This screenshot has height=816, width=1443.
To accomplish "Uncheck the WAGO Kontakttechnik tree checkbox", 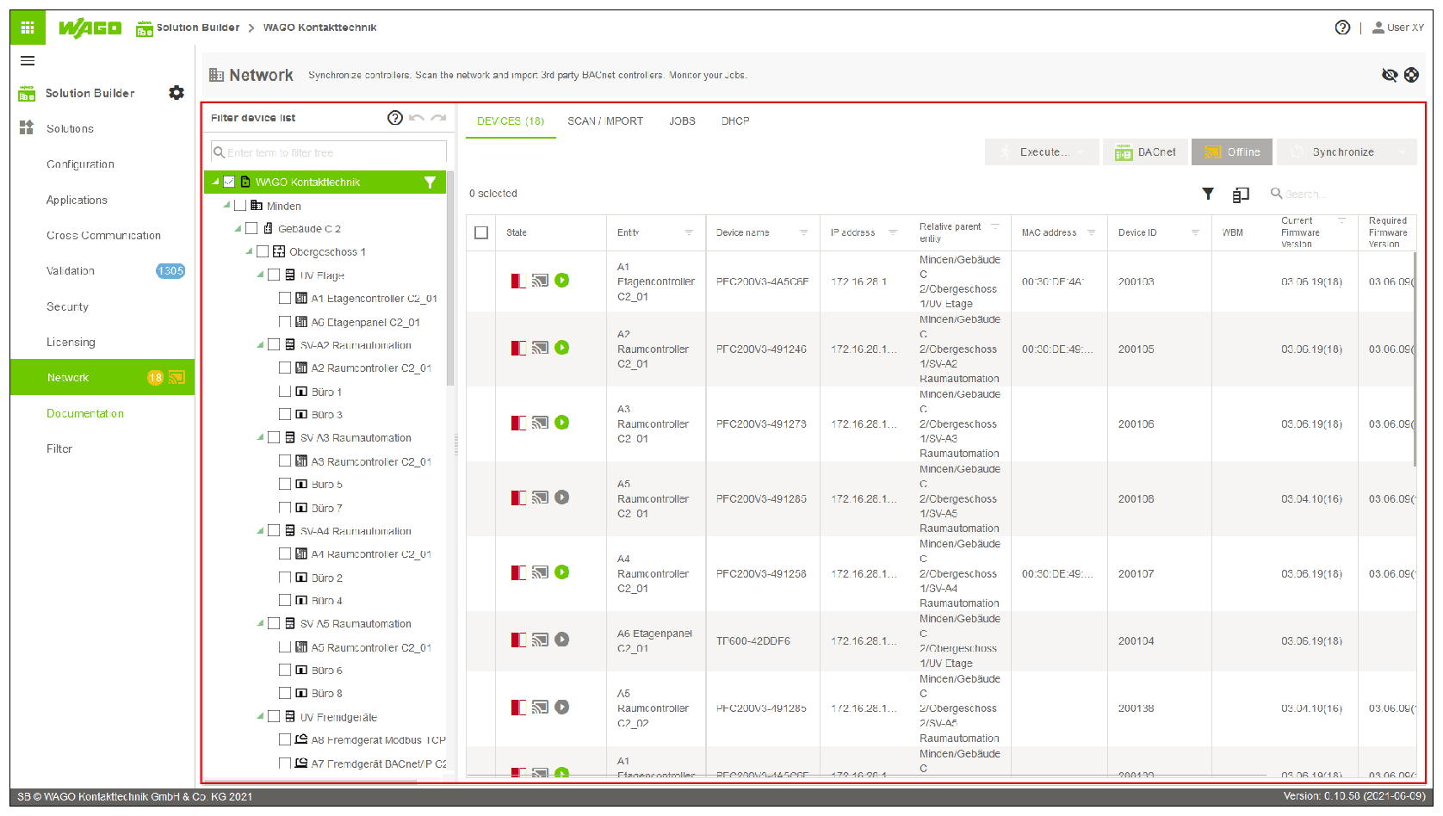I will 229,182.
